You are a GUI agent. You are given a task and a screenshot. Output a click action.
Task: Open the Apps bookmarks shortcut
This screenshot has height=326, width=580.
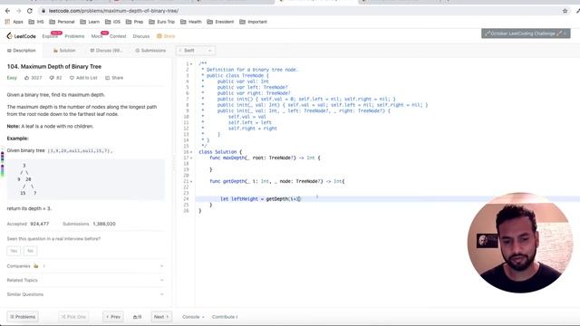coord(14,22)
